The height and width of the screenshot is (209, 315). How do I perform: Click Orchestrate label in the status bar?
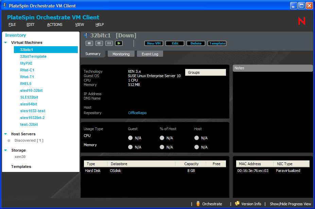[x=212, y=204]
